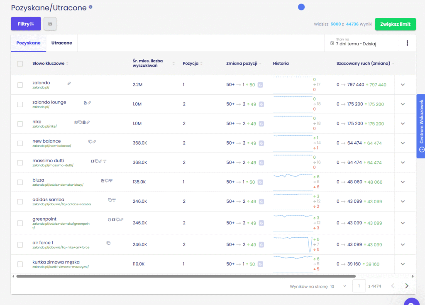Click the Google icon in greenpoint row
The width and height of the screenshot is (425, 305).
click(261, 223)
